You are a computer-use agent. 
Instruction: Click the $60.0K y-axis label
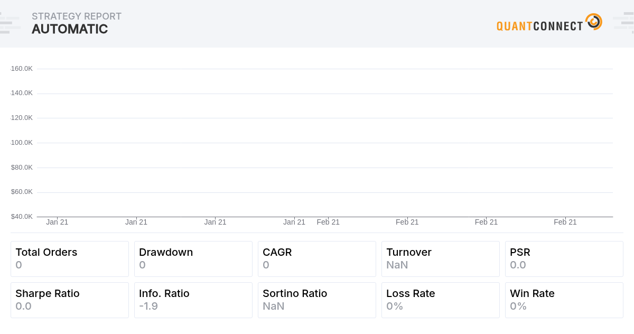[22, 192]
